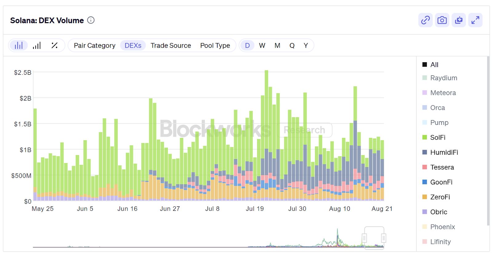This screenshot has height=255, width=492.
Task: Select Pair Category grouping
Action: coord(95,46)
